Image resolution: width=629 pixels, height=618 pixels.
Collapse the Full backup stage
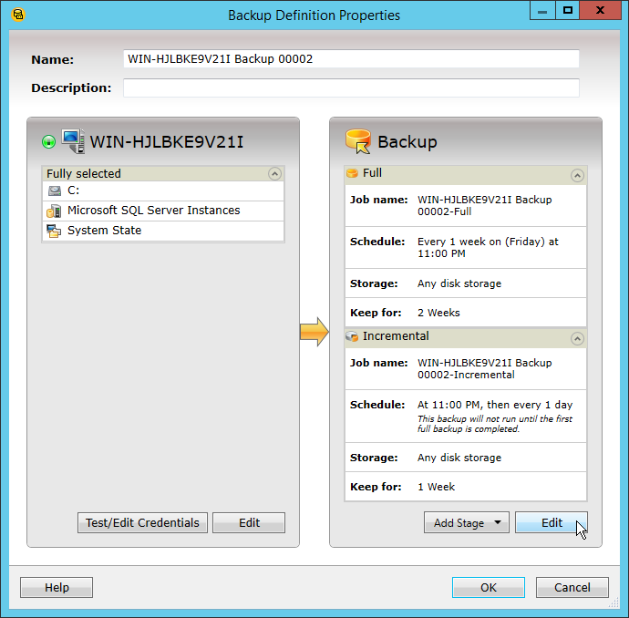(576, 175)
